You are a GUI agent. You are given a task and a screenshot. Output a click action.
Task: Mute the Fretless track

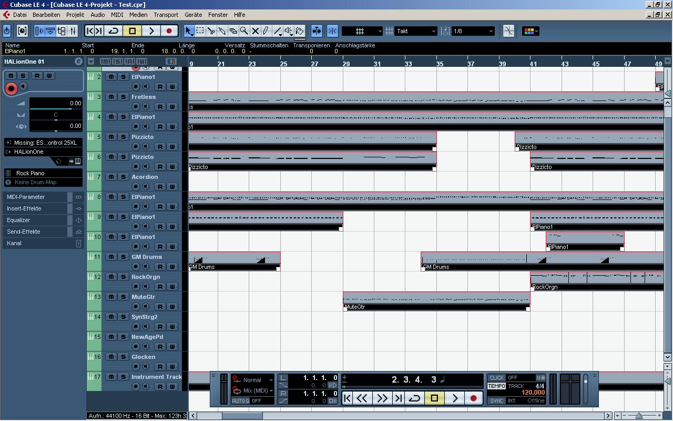pyautogui.click(x=111, y=97)
